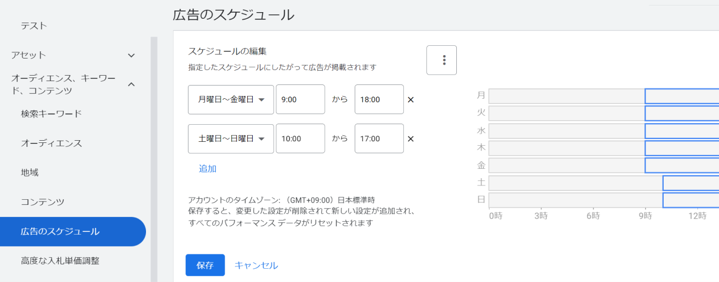The image size is (719, 282).
Task: Click the 9時 axis label
Action: (646, 216)
